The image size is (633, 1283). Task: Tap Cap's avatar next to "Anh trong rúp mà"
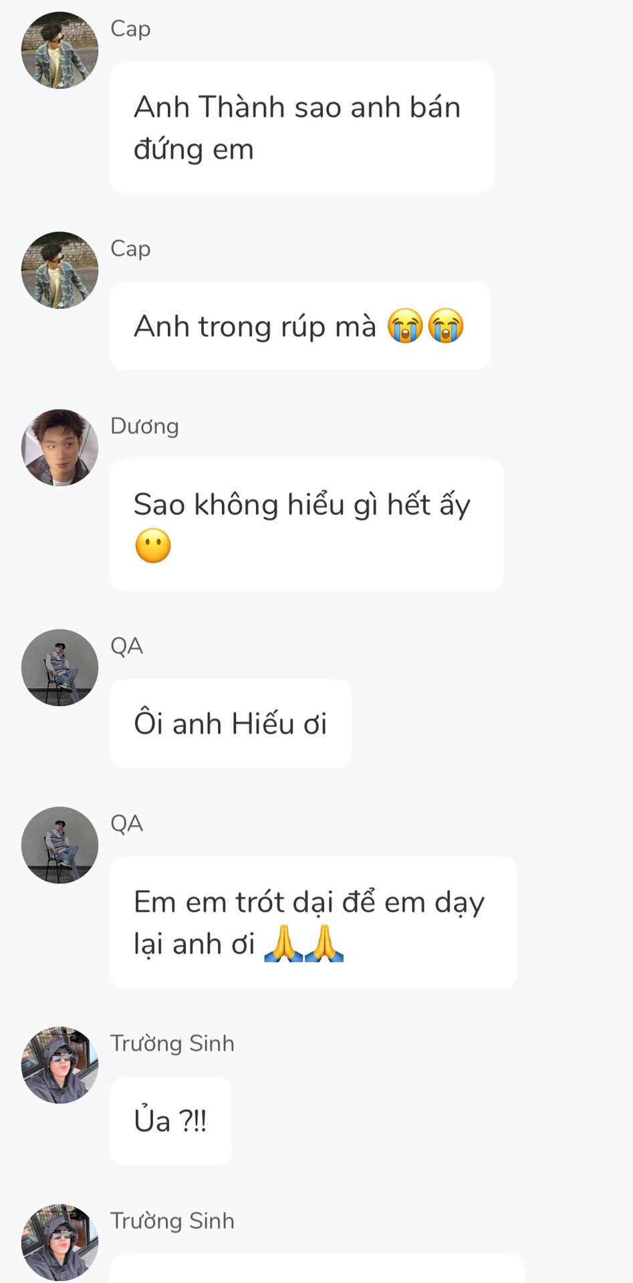coord(59,270)
